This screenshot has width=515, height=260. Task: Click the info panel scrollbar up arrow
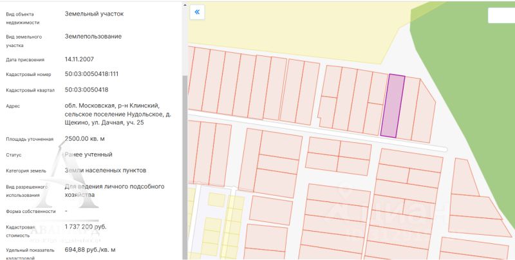pos(185,3)
